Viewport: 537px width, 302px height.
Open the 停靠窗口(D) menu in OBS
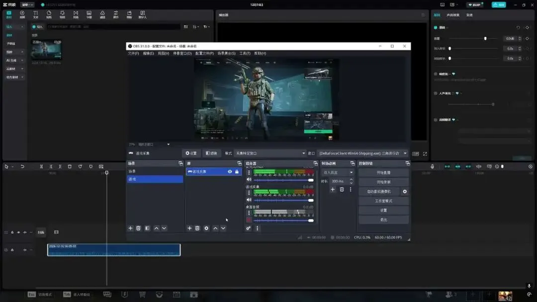coord(182,53)
